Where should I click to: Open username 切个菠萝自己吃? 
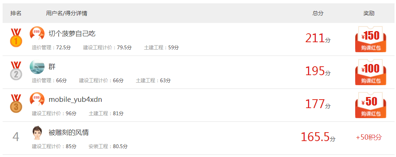pyautogui.click(x=72, y=34)
